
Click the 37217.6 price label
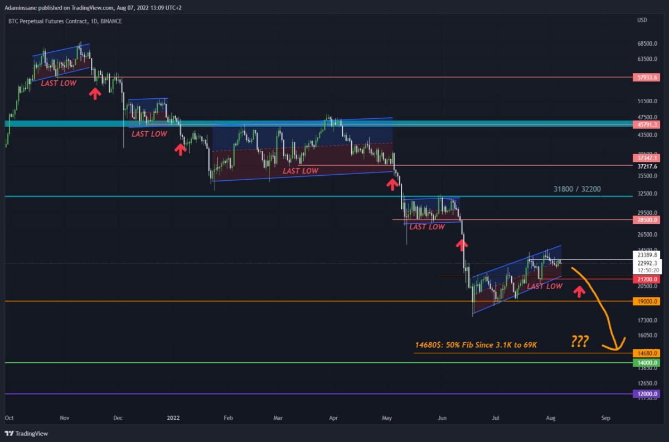647,166
